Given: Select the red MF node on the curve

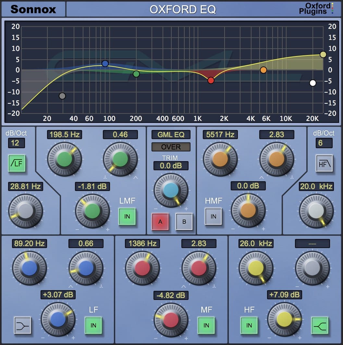Looking at the screenshot, I should pos(211,80).
